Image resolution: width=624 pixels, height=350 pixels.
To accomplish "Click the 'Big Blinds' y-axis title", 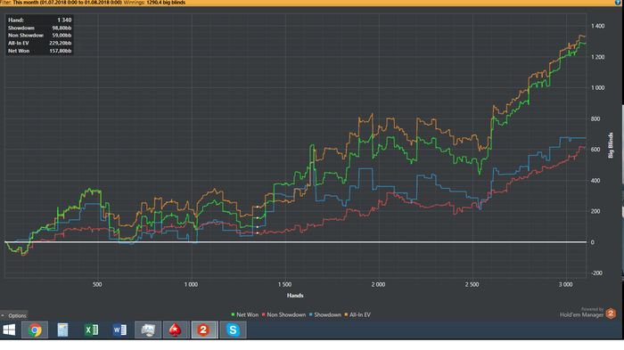I will pos(611,145).
